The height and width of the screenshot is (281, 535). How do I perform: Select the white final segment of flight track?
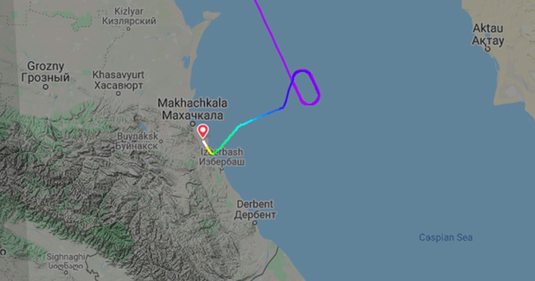click(x=204, y=144)
